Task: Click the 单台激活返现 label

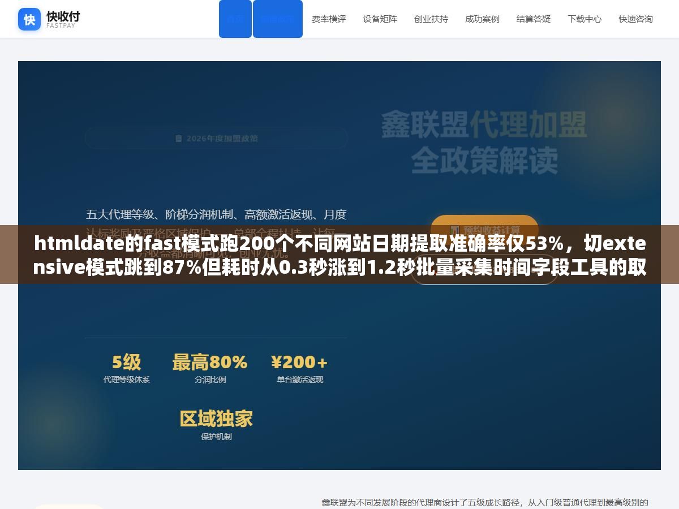Action: [x=300, y=379]
